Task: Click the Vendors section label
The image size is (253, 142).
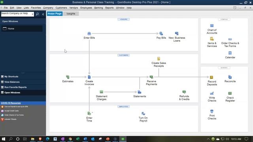Action: coord(123,19)
